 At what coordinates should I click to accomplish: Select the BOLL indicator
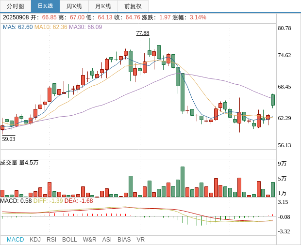coord(69,240)
